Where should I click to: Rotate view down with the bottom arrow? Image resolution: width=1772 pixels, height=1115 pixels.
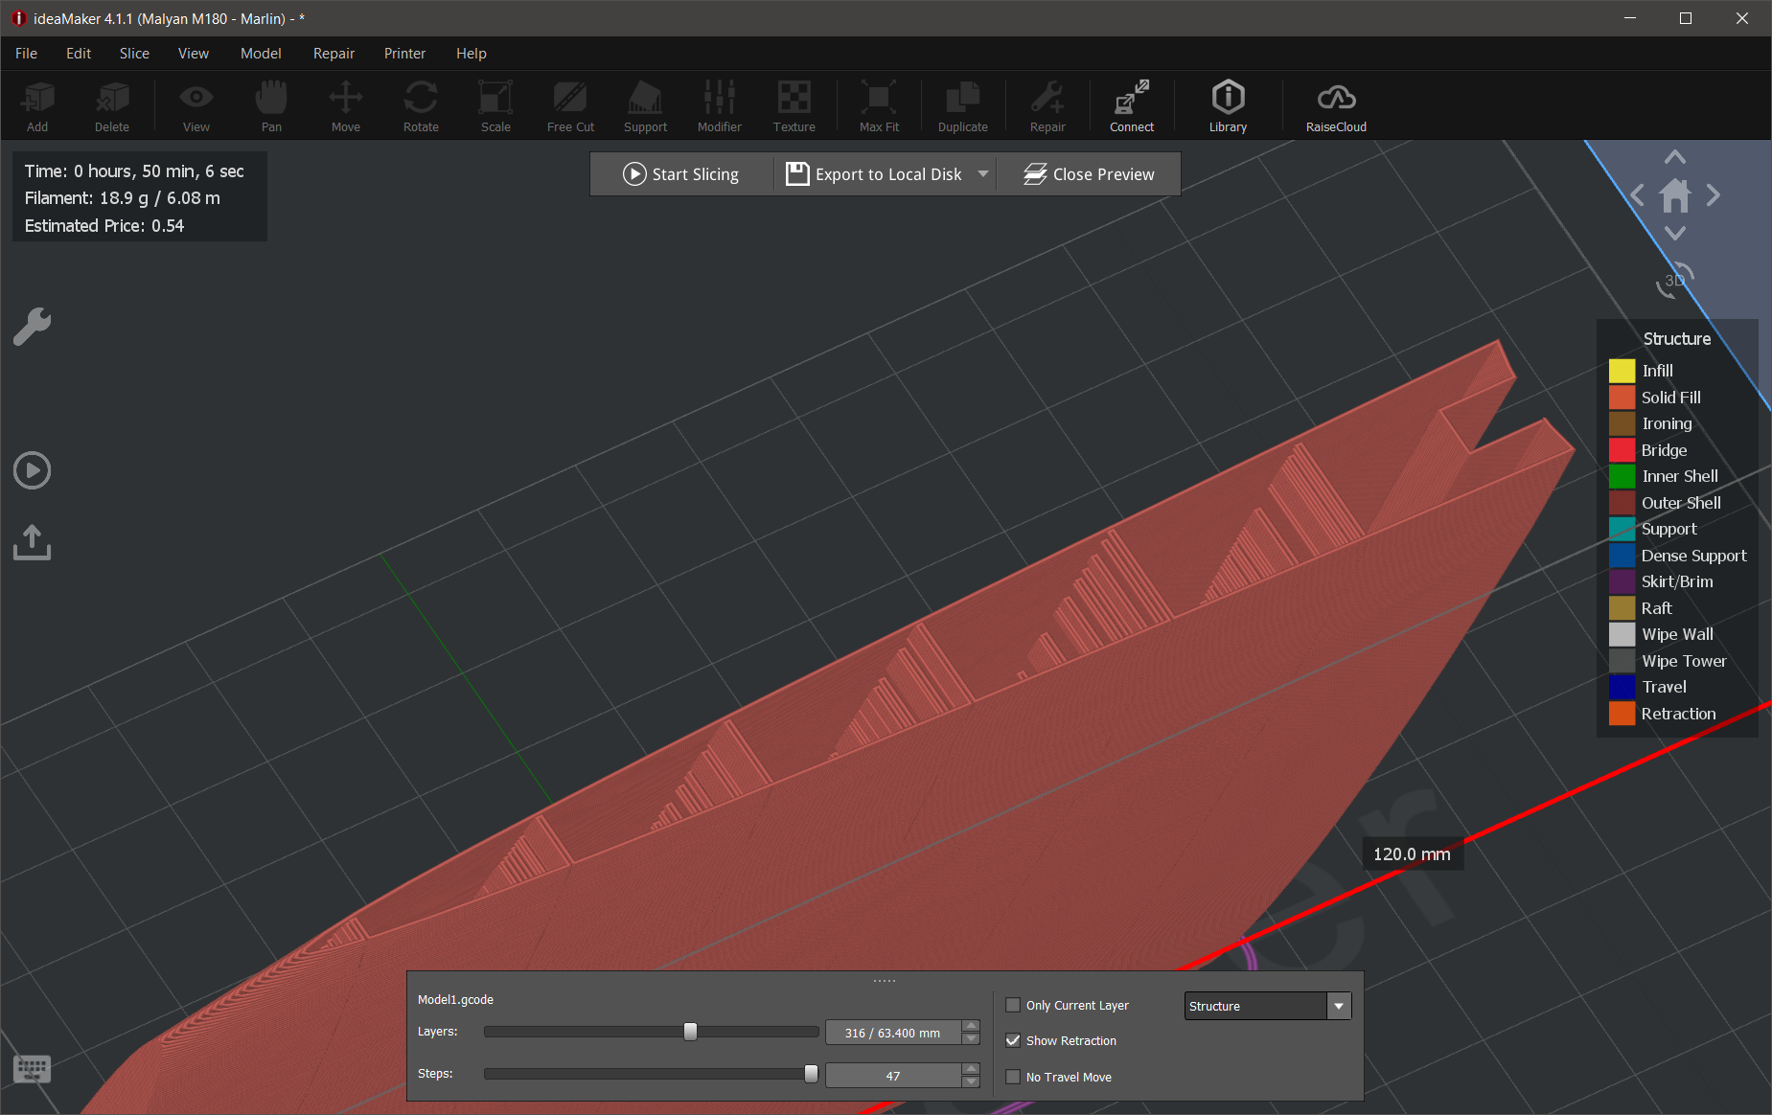pos(1675,233)
